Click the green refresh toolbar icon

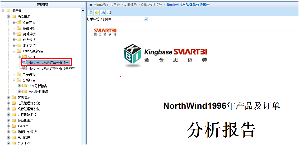point(91,13)
